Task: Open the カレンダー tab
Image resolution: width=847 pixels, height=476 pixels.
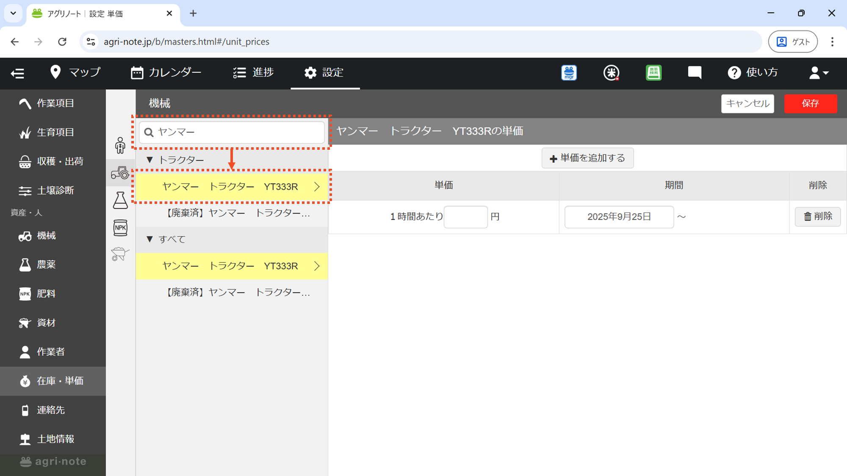Action: tap(166, 72)
